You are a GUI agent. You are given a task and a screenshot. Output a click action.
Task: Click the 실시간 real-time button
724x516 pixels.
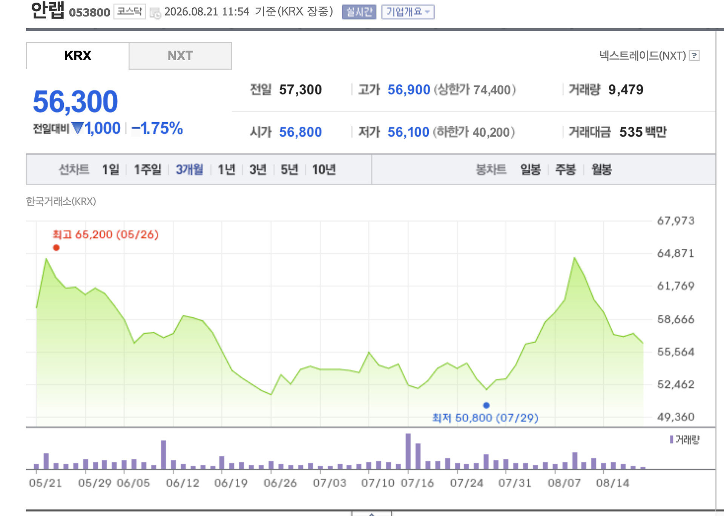coord(359,12)
